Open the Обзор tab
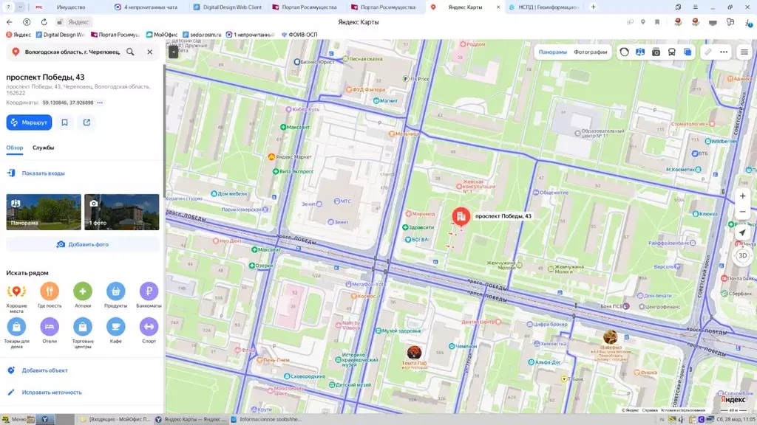 point(15,148)
